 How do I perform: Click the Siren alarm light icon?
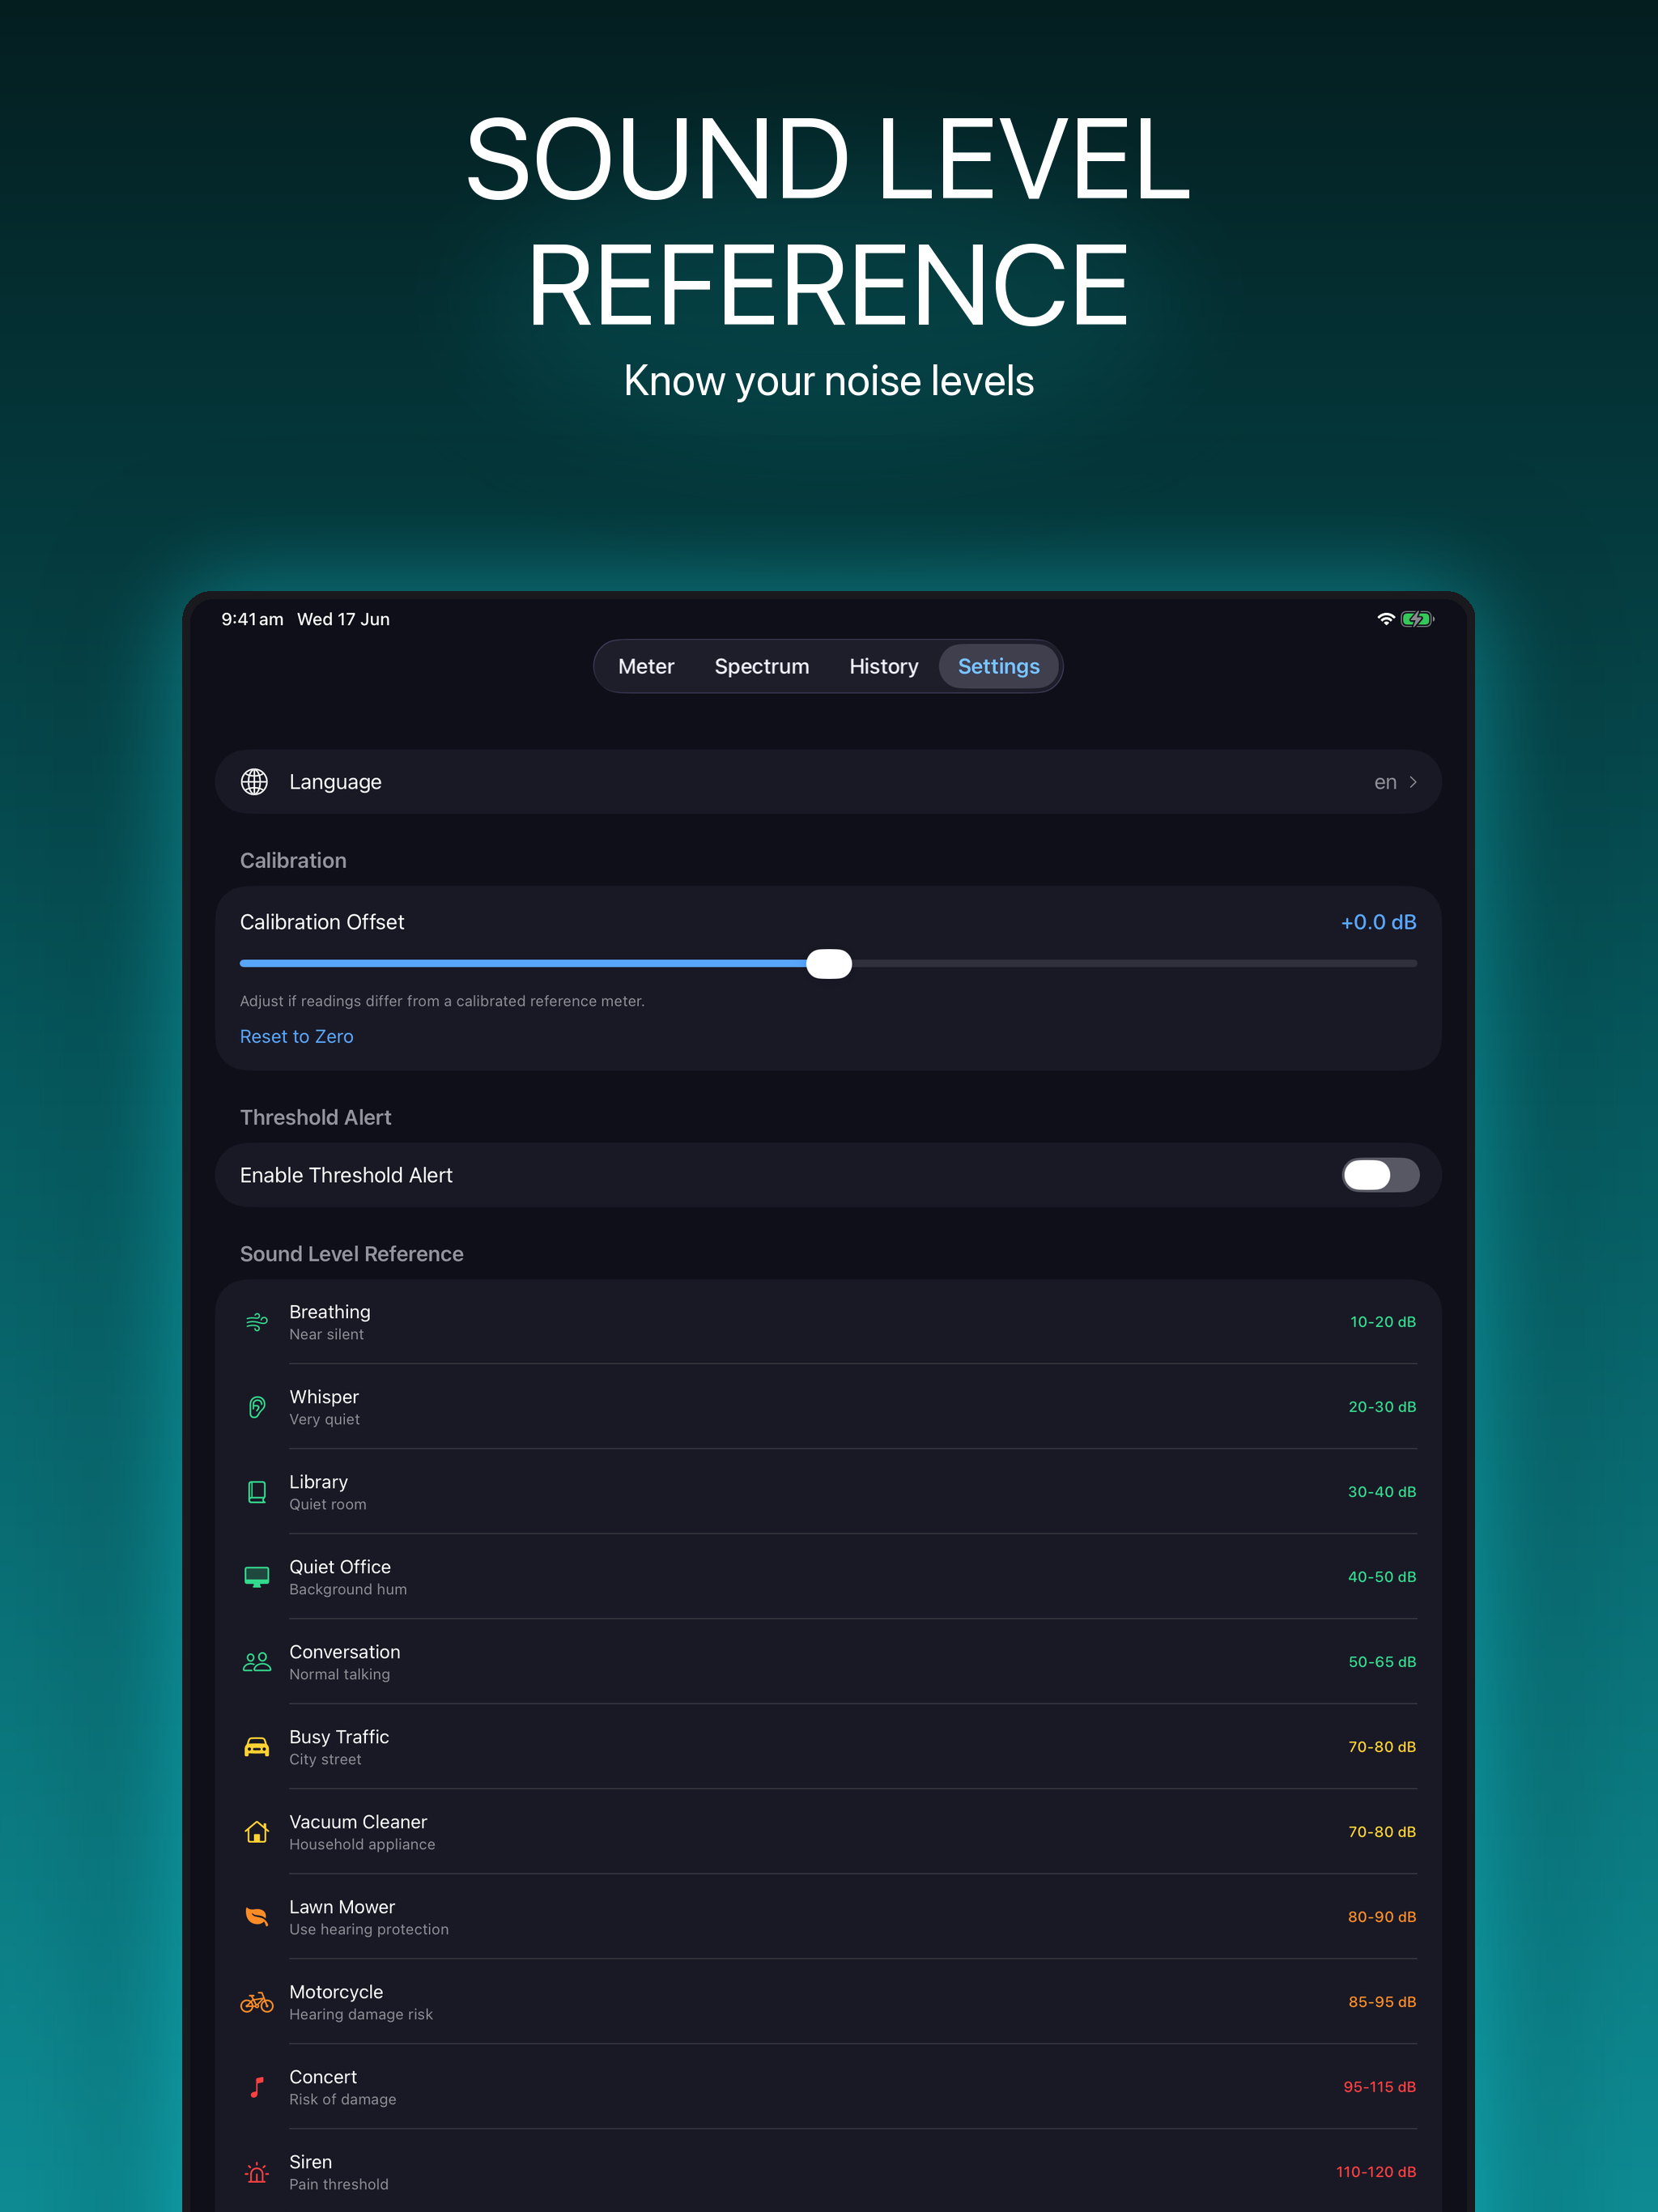(x=257, y=2172)
